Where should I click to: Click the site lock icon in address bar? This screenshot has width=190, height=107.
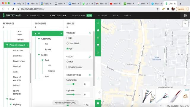click(x=18, y=9)
